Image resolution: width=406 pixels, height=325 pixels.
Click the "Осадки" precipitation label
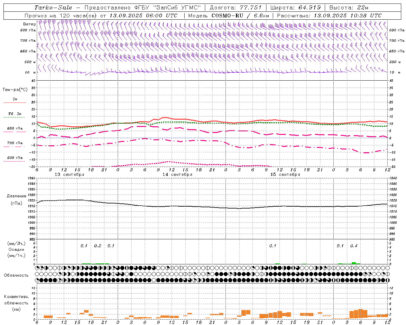[16, 249]
